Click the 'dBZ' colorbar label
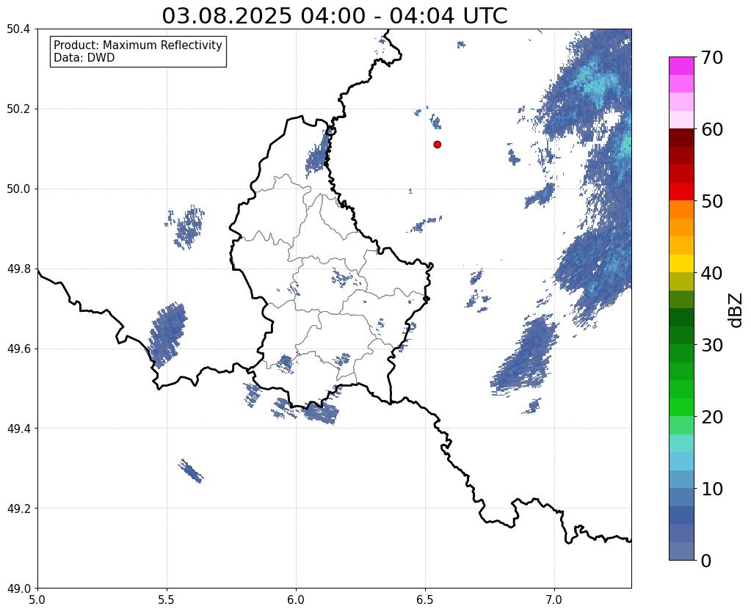Viewport: 751px width, 612px height. pos(736,310)
